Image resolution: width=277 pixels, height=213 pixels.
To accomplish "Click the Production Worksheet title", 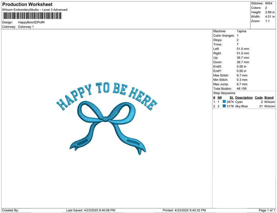I will pyautogui.click(x=27, y=4).
